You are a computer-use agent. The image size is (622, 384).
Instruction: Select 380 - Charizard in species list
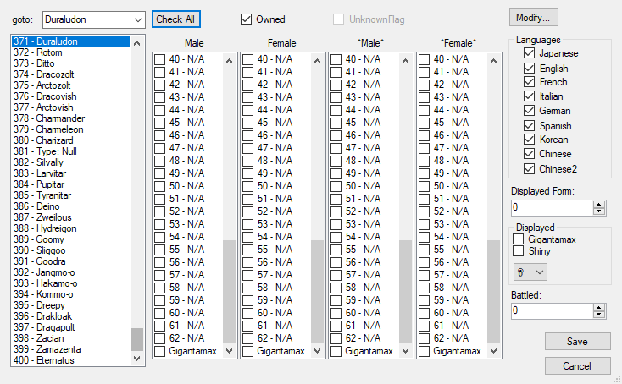pos(71,140)
